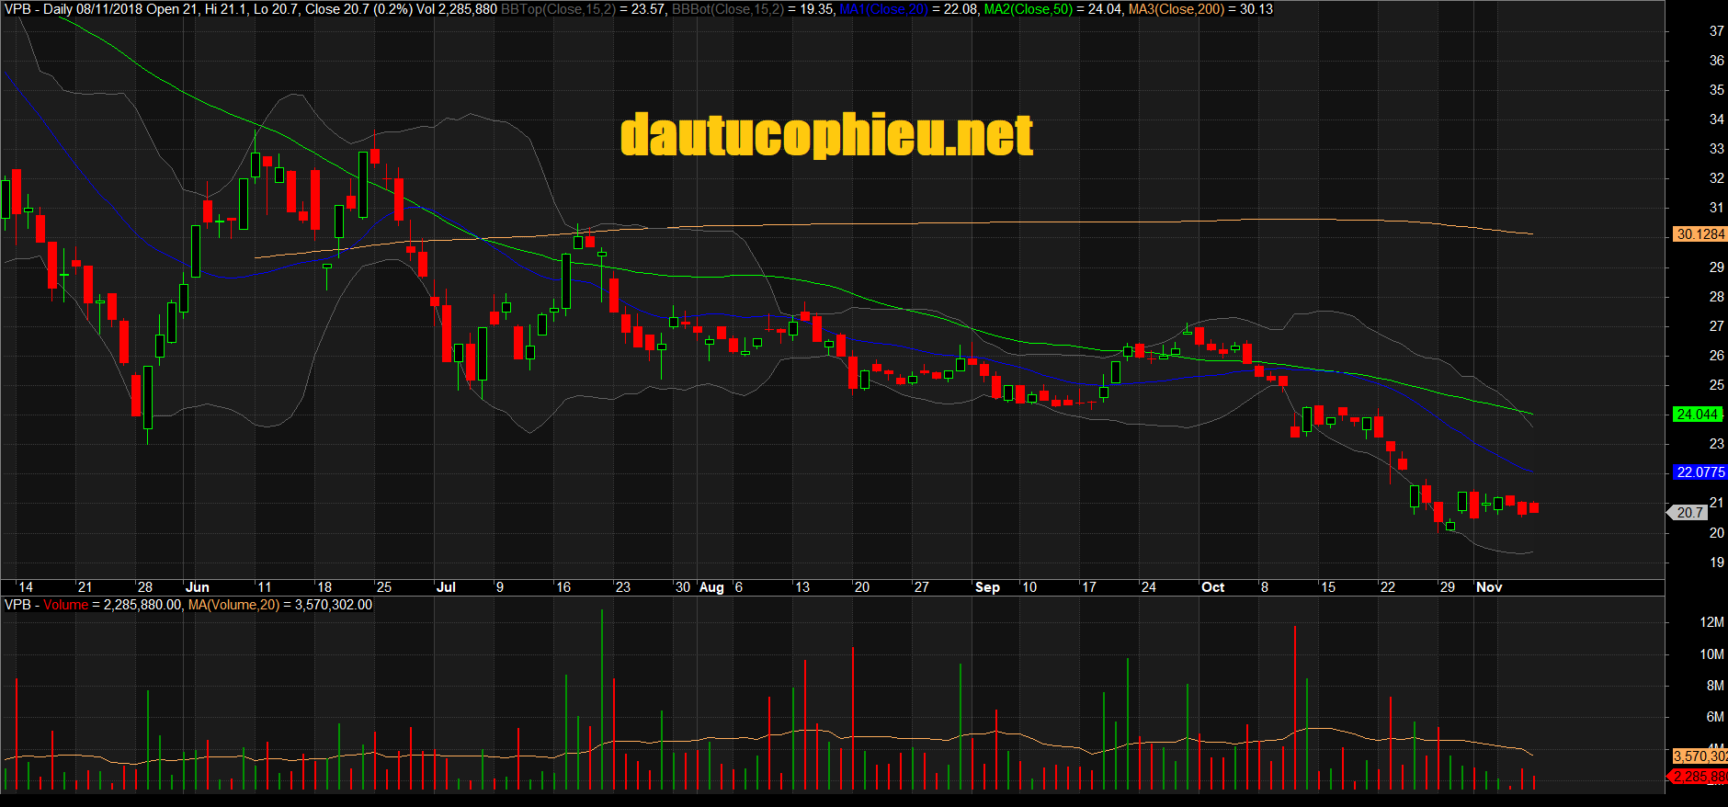Click the Nov month marker on time axis

tap(1489, 587)
